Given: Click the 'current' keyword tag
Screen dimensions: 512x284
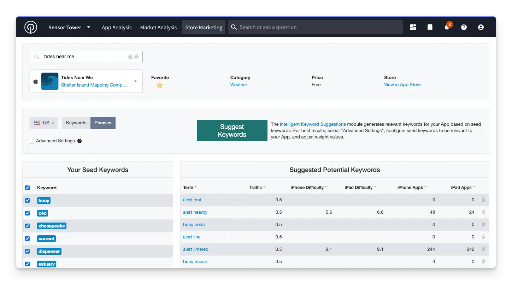Looking at the screenshot, I should 47,239.
